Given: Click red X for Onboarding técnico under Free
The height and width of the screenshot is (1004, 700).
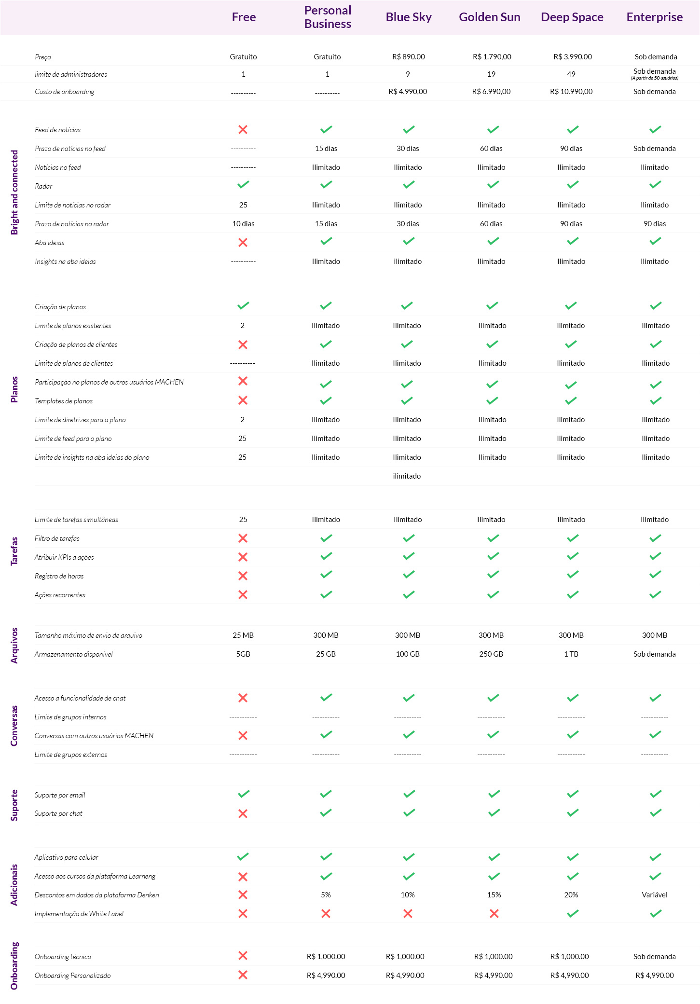Looking at the screenshot, I should click(243, 955).
